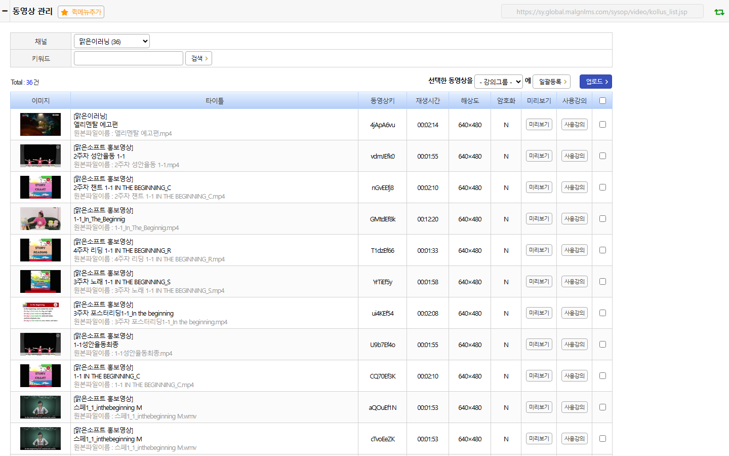Expand the 강의그룹 dropdown
The image size is (729, 456).
coord(499,82)
